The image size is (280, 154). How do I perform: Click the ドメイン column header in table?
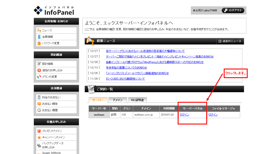coord(146,109)
